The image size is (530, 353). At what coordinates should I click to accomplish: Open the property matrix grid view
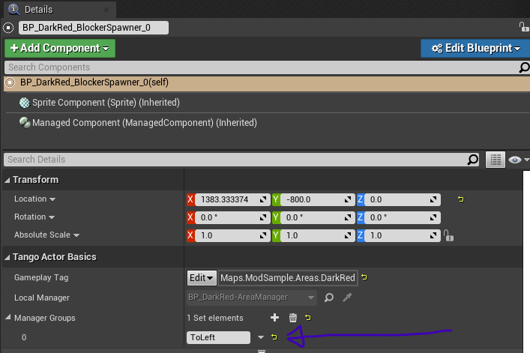pos(496,160)
